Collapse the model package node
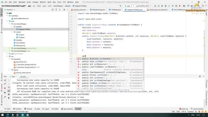This screenshot has height=117, width=208. tap(12, 32)
